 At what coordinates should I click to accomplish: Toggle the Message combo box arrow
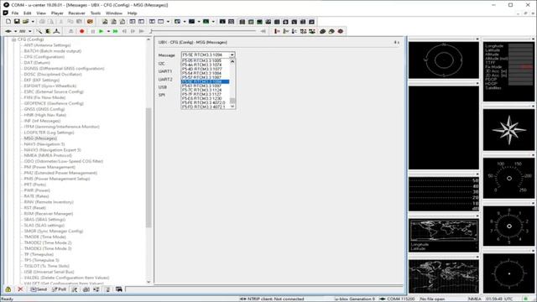click(x=232, y=55)
